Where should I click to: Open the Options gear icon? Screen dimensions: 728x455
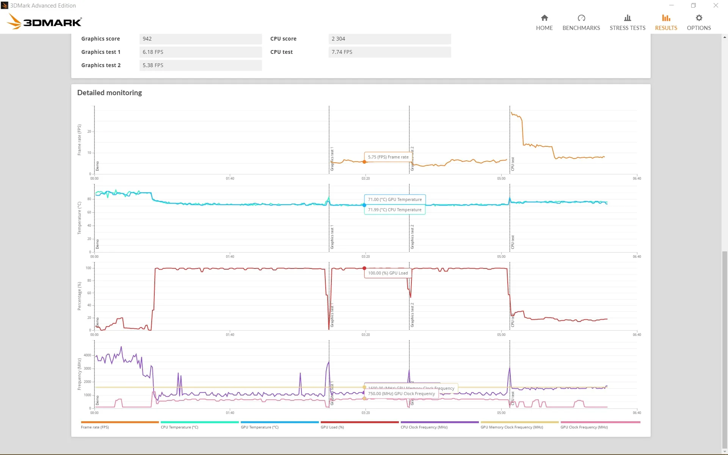point(699,18)
